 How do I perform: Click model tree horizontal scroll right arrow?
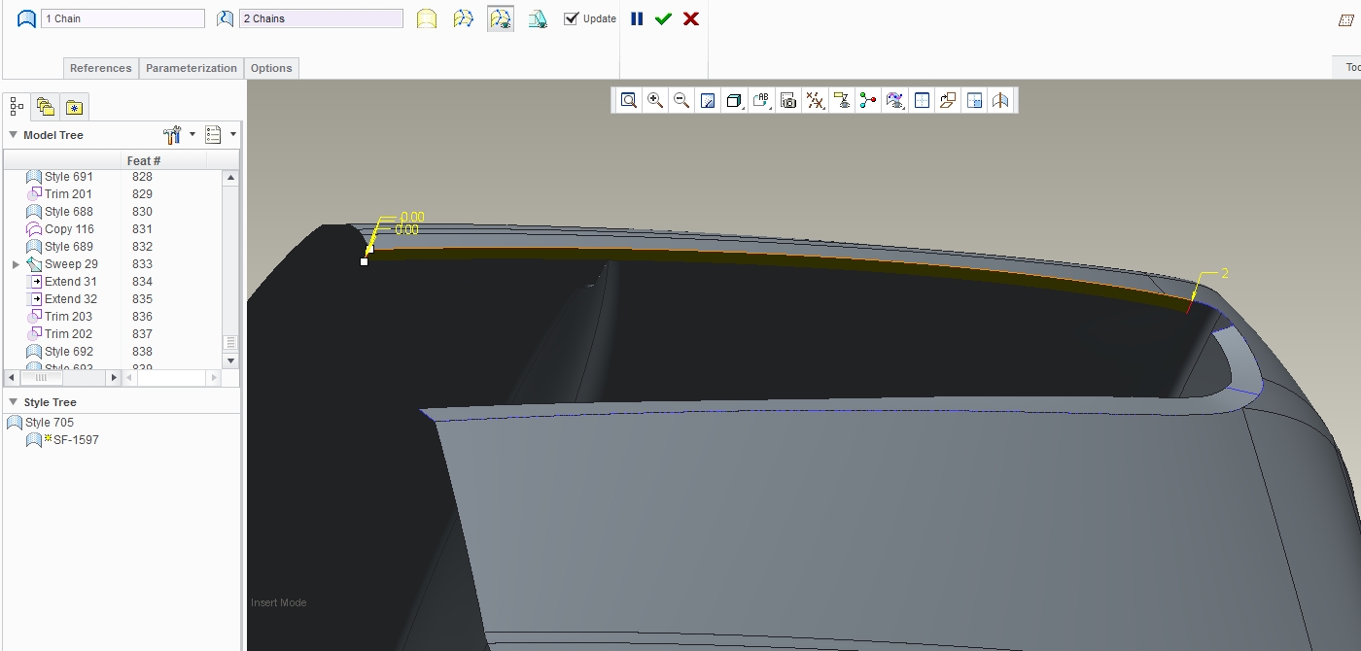click(114, 377)
